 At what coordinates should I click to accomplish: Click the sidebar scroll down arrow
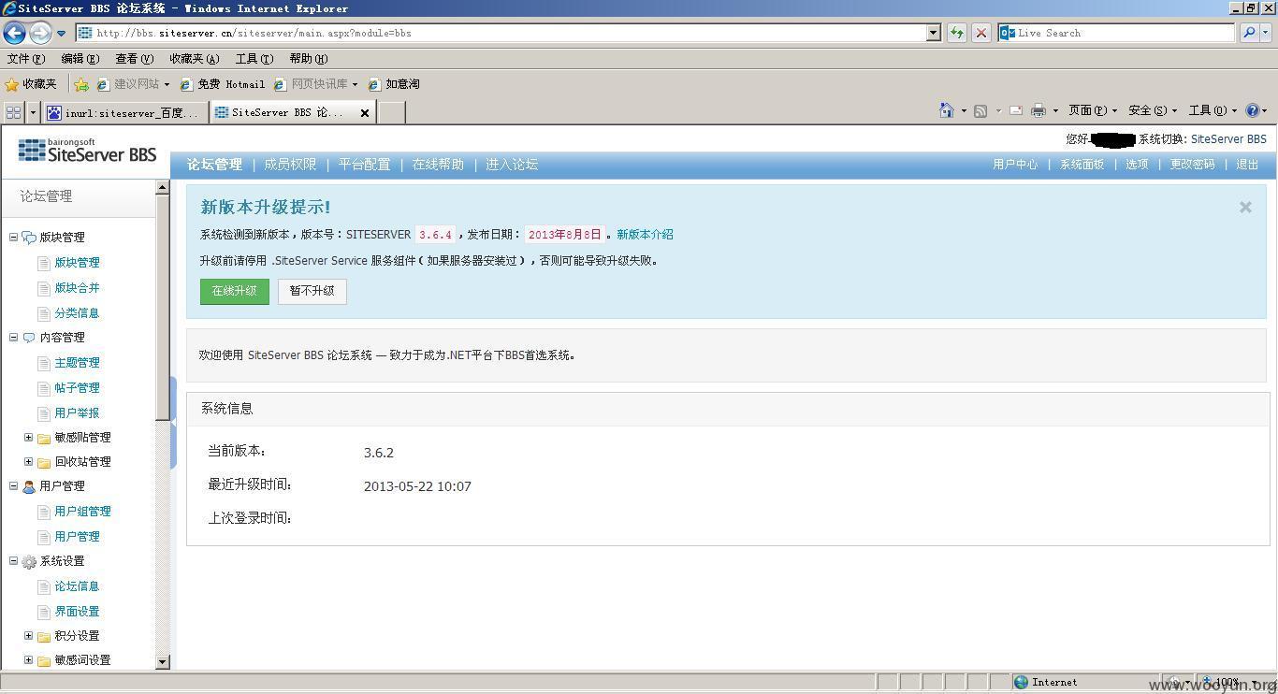point(162,661)
